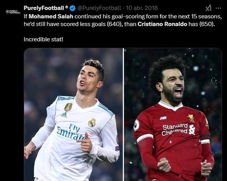Click the small affiliate badge after PurelyFootball name
The width and height of the screenshot is (227, 181).
coord(67,7)
